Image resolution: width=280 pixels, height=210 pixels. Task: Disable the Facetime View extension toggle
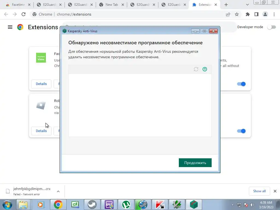tap(241, 84)
